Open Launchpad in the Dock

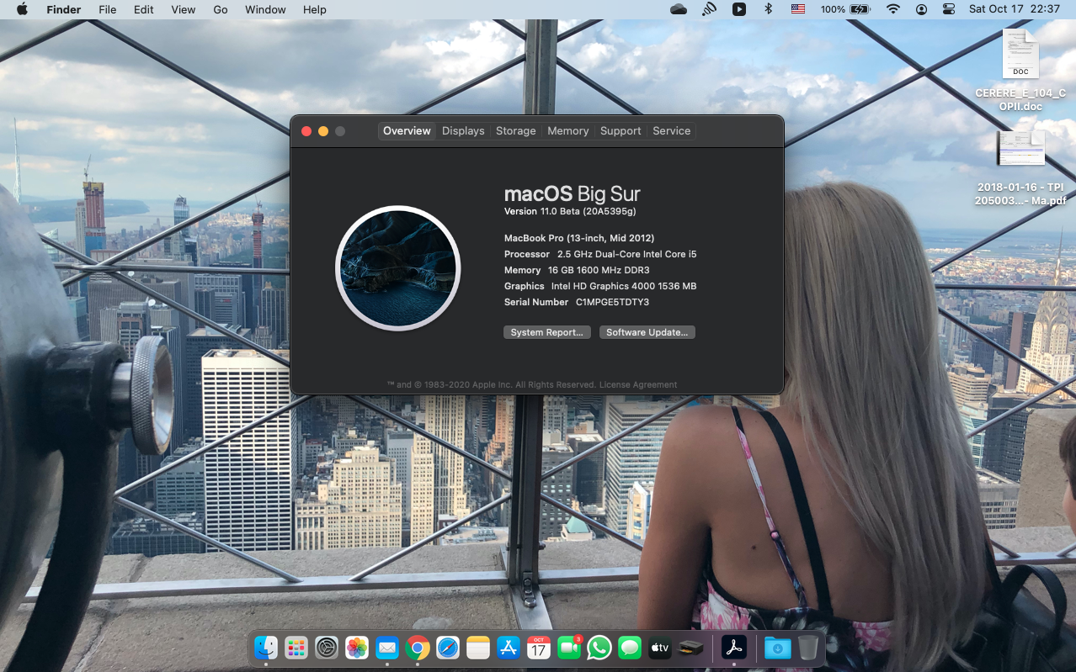(296, 648)
